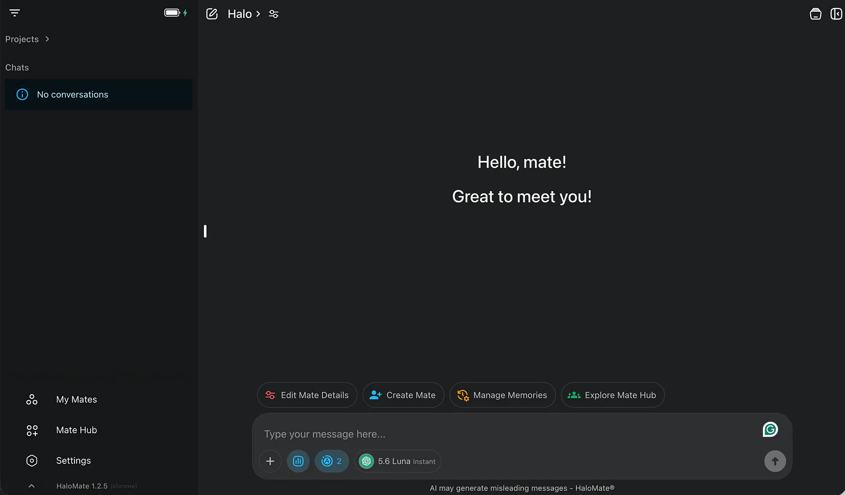Toggle the blue chart tool button
The width and height of the screenshot is (845, 495).
click(x=298, y=461)
